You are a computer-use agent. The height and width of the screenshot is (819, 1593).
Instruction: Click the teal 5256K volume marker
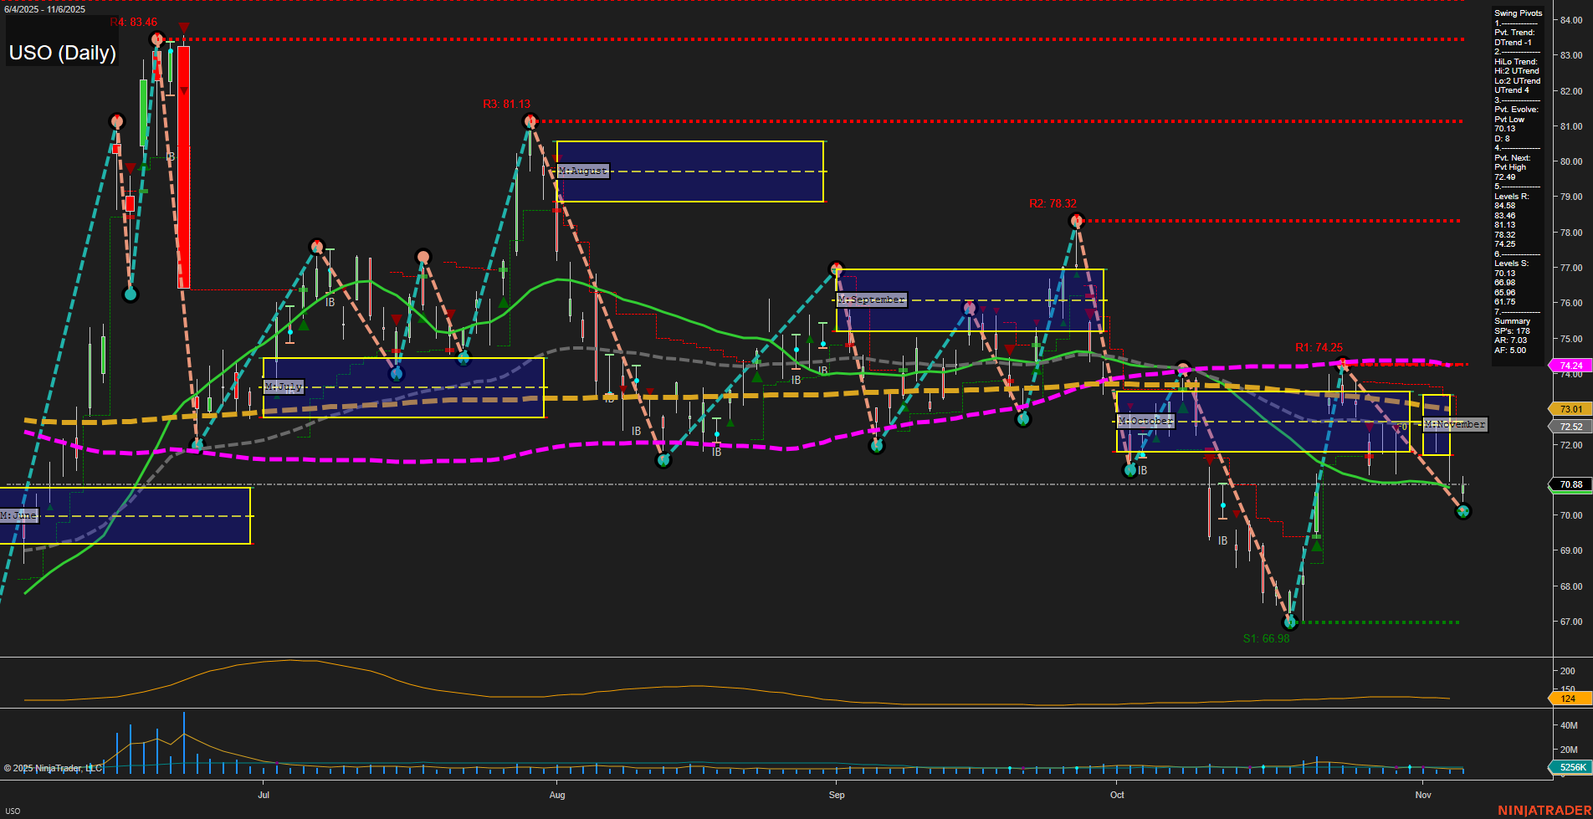click(1570, 767)
